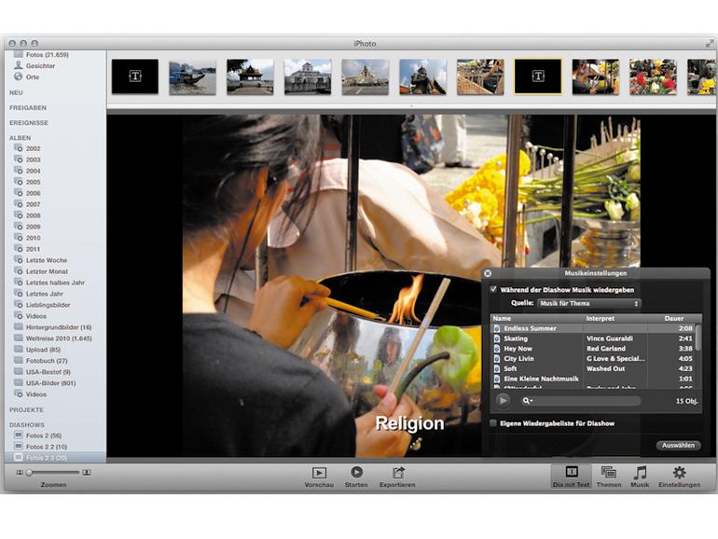Screen dimensions: 718x539
Task: Open the Letzte Woche album
Action: tap(47, 260)
